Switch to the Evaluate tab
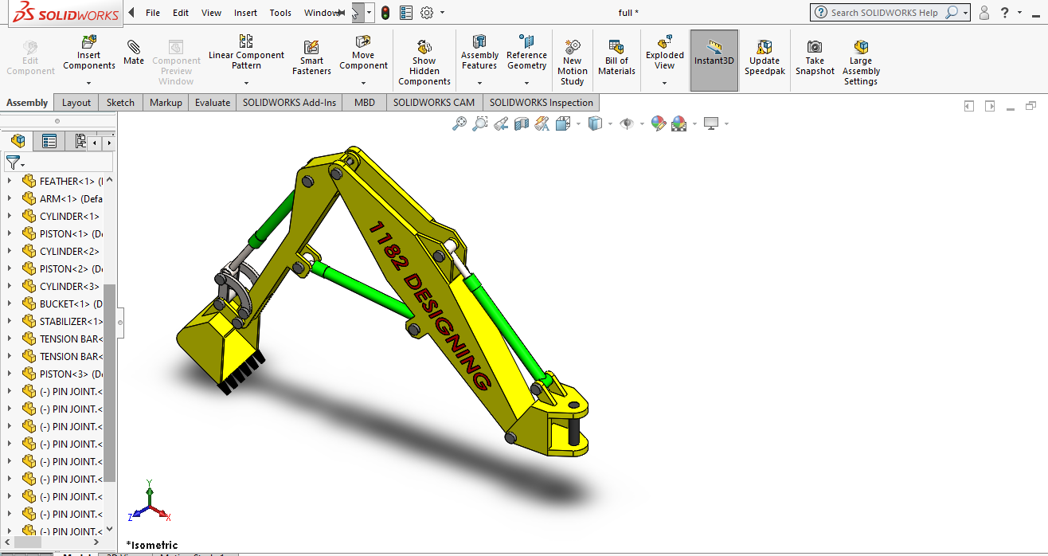Screen dimensions: 1048x556 tap(213, 103)
